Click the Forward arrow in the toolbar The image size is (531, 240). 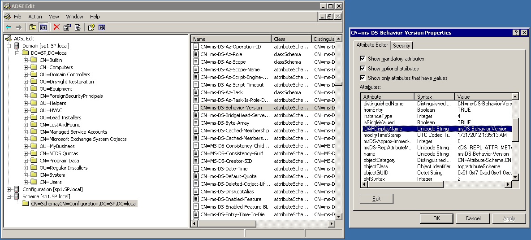tap(19, 27)
